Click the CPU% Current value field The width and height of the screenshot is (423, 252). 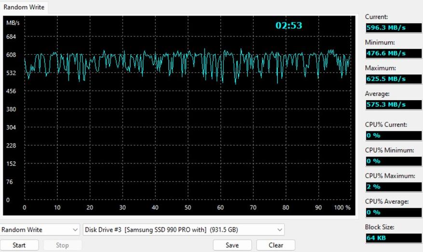pos(394,136)
